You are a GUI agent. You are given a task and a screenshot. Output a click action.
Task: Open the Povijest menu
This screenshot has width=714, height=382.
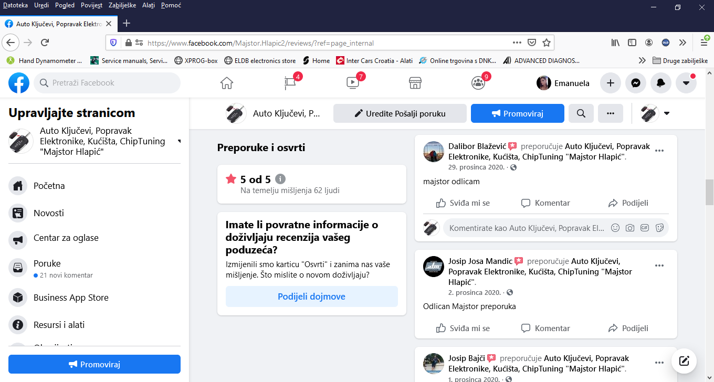(92, 5)
